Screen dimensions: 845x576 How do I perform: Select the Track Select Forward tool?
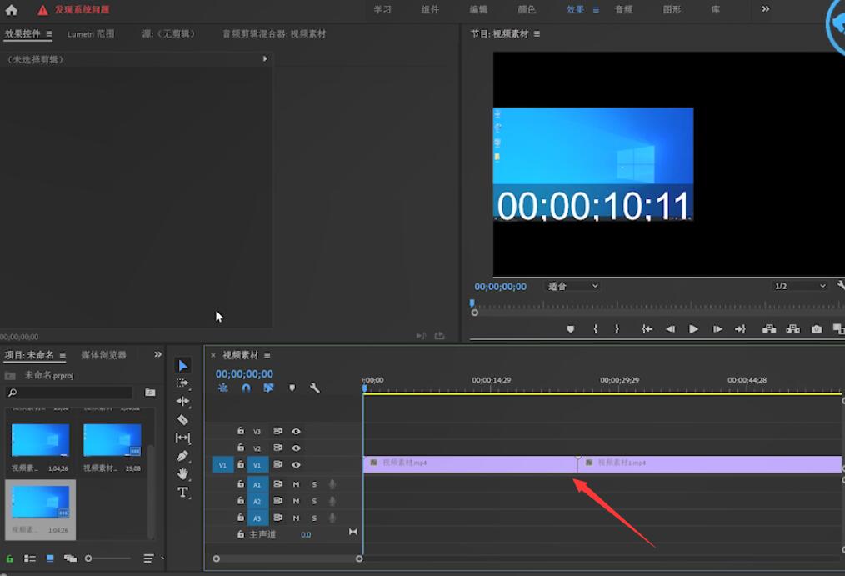tap(182, 383)
